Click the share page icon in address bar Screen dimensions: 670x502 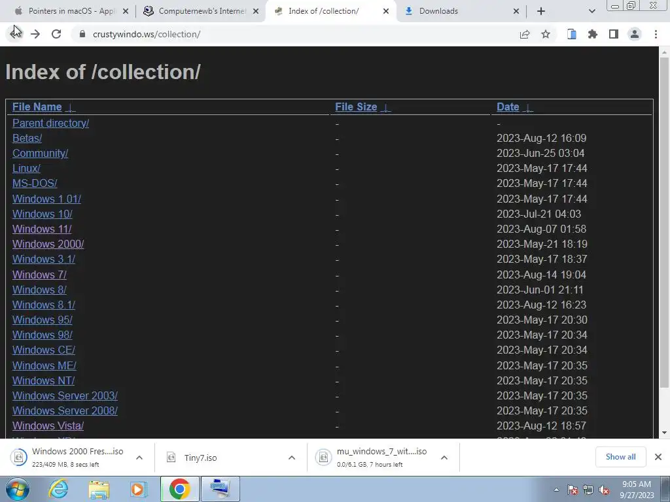525,34
